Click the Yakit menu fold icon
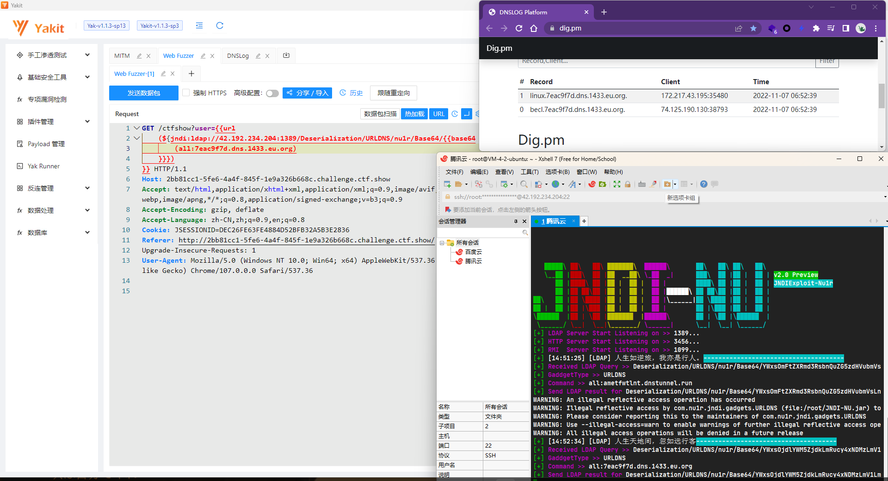Screen dimensions: 888x481 pyautogui.click(x=199, y=25)
